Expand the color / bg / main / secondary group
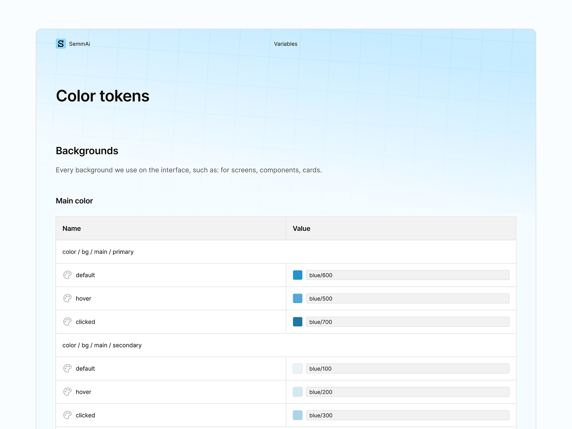This screenshot has width=572, height=429. 102,345
